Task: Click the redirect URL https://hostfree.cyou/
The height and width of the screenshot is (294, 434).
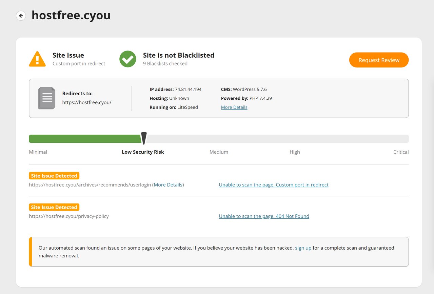Action: [87, 102]
